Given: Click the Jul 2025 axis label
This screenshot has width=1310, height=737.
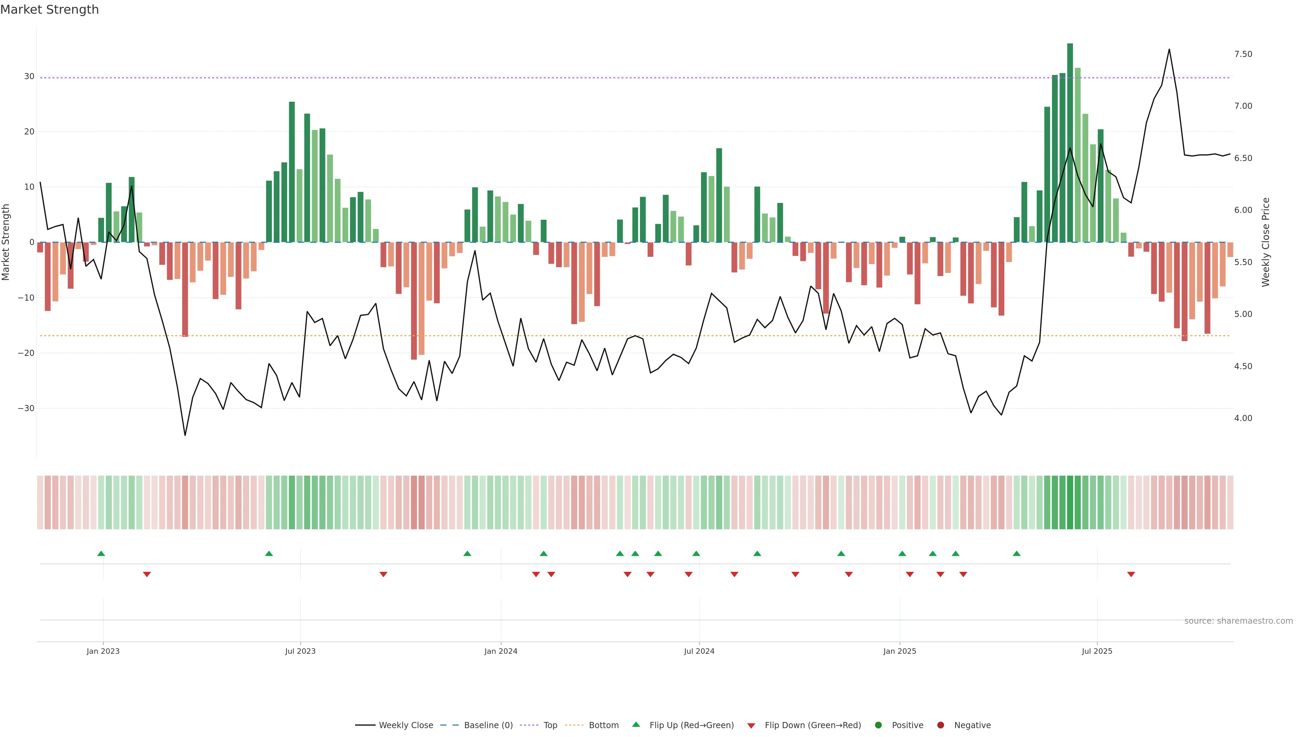Looking at the screenshot, I should pyautogui.click(x=1097, y=651).
